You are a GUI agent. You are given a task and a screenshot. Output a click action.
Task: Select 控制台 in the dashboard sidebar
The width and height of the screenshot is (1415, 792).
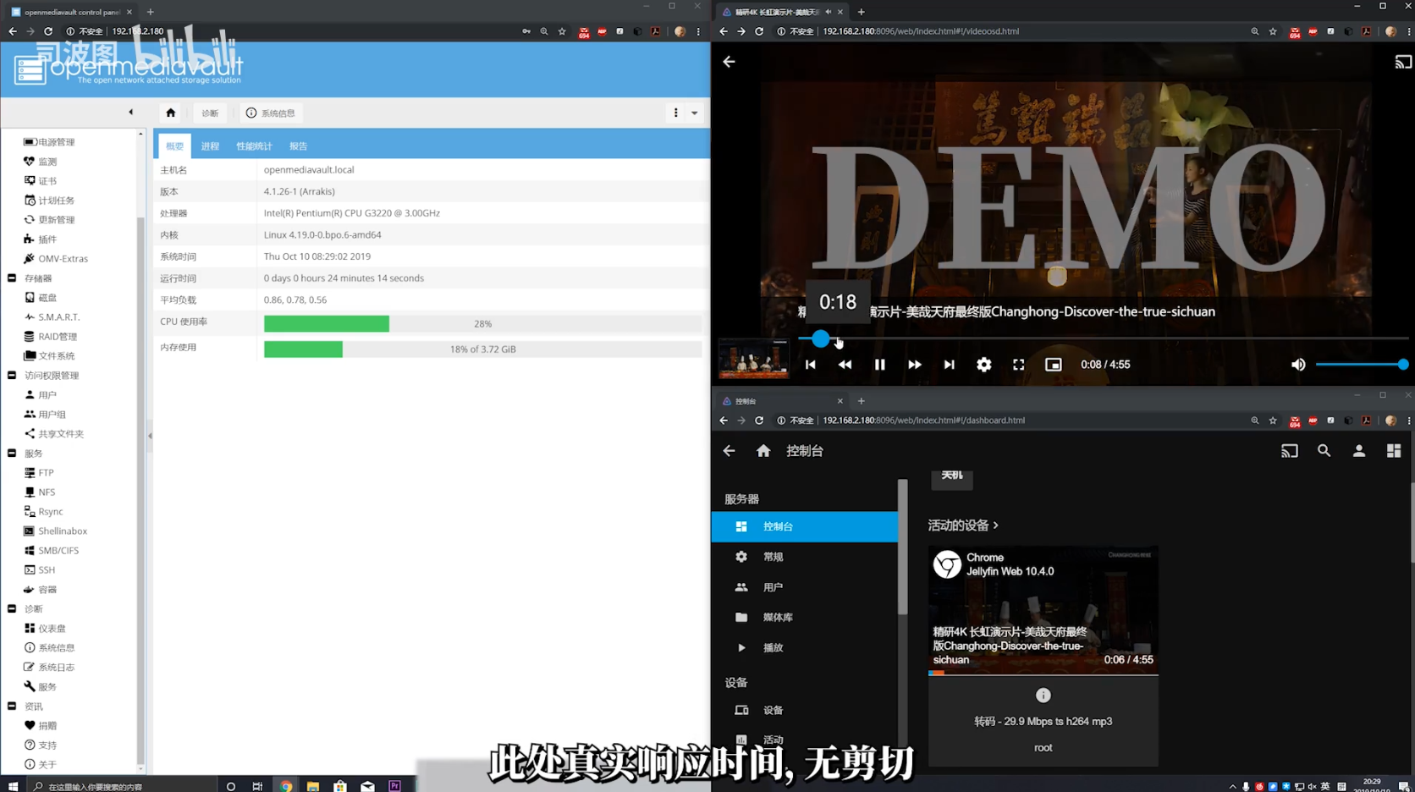[805, 526]
